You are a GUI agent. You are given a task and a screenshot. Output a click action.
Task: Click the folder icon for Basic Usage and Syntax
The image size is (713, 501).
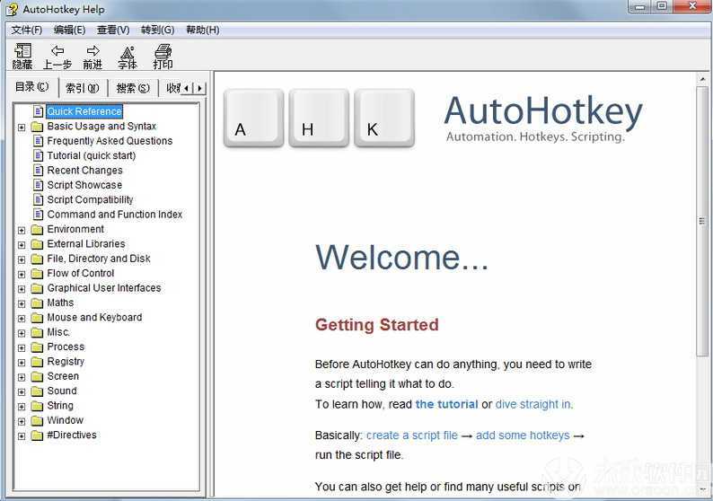(37, 127)
